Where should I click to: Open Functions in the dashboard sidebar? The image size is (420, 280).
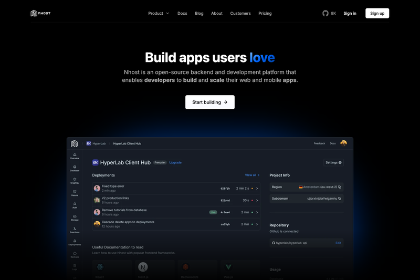pos(75,230)
